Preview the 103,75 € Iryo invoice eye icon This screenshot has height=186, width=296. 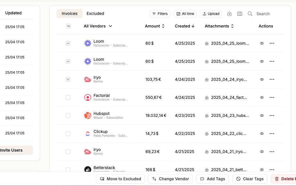click(x=262, y=79)
